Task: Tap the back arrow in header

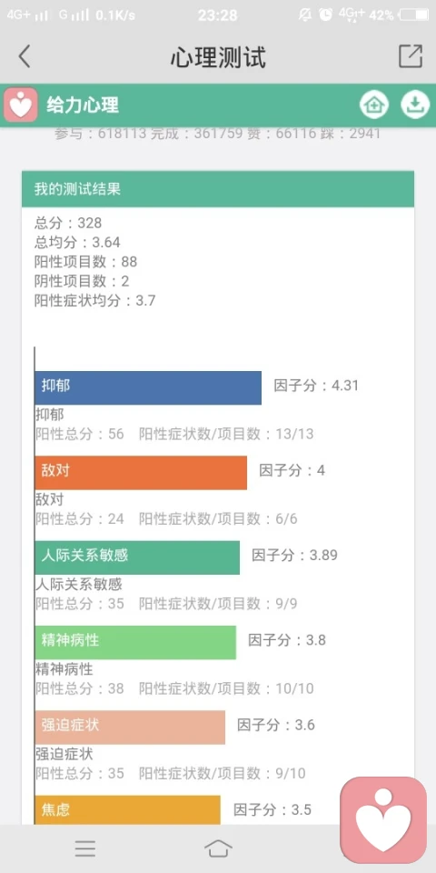Action: [25, 56]
